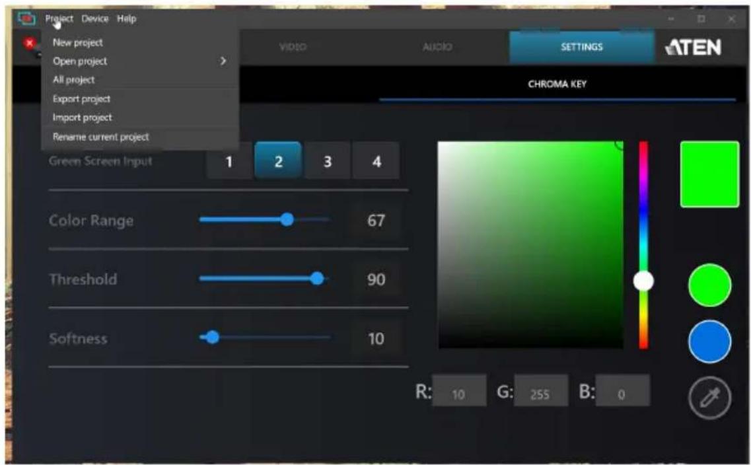The image size is (751, 465).
Task: Minimize the application window
Action: tap(672, 18)
